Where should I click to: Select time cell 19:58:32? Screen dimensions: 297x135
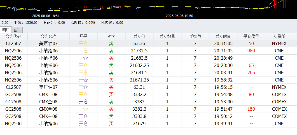[x=223, y=80]
